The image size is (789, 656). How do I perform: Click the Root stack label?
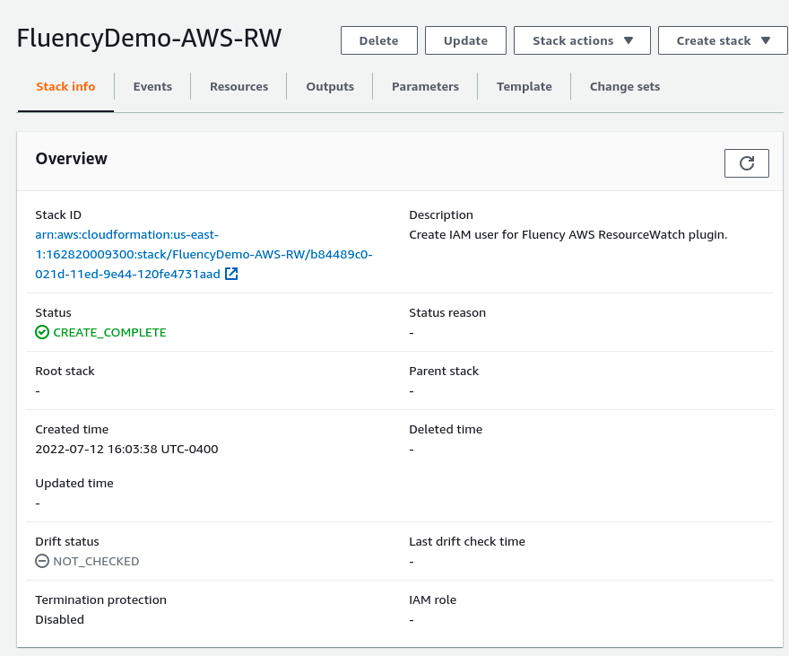[x=65, y=371]
